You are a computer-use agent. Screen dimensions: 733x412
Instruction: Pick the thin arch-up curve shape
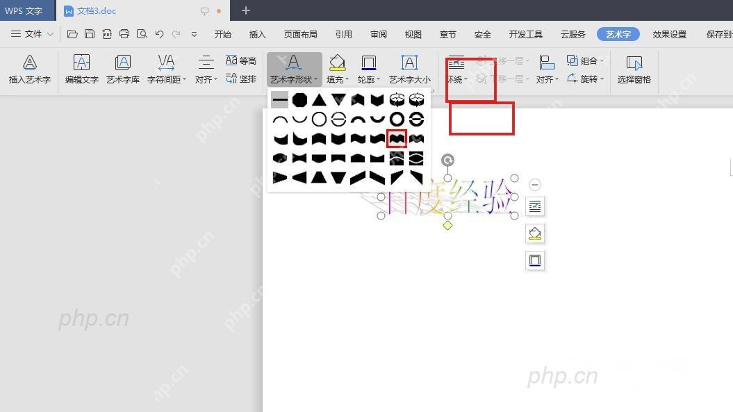[279, 120]
